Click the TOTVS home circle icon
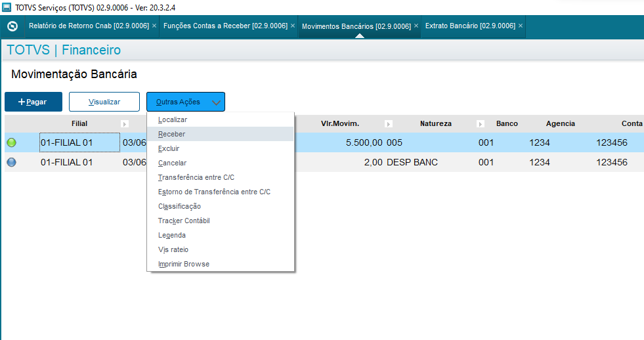 [x=12, y=26]
